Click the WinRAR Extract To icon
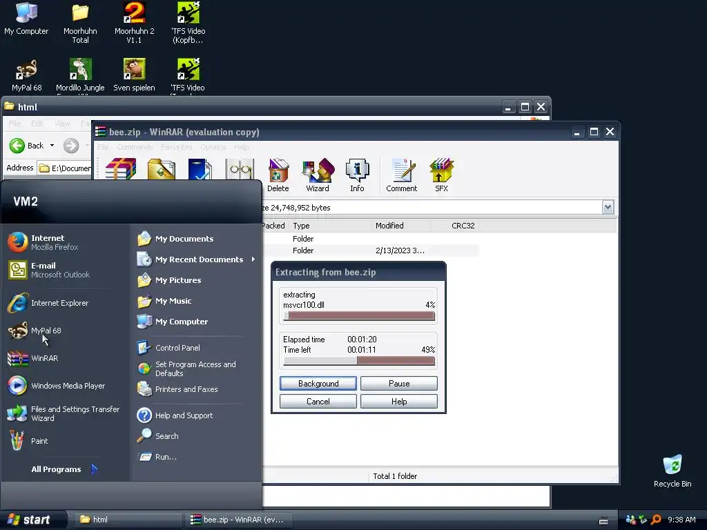Screen dimensions: 707x530 [161, 168]
